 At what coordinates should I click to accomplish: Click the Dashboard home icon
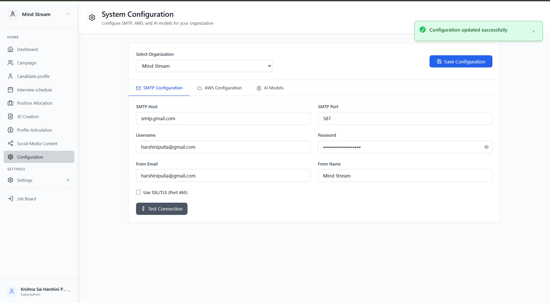[x=10, y=49]
